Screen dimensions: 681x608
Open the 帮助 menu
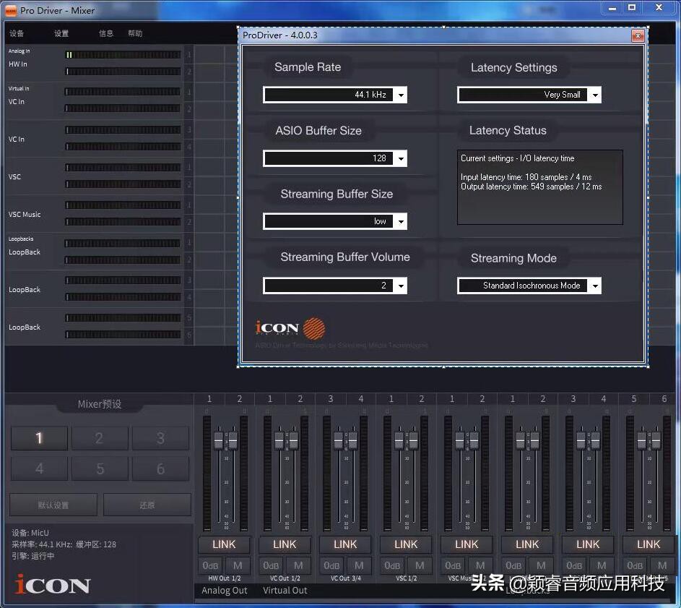click(135, 33)
